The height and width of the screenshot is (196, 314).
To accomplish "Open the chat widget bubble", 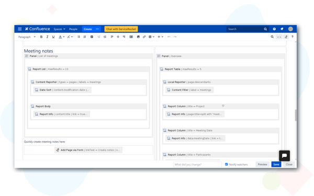I will [x=284, y=156].
